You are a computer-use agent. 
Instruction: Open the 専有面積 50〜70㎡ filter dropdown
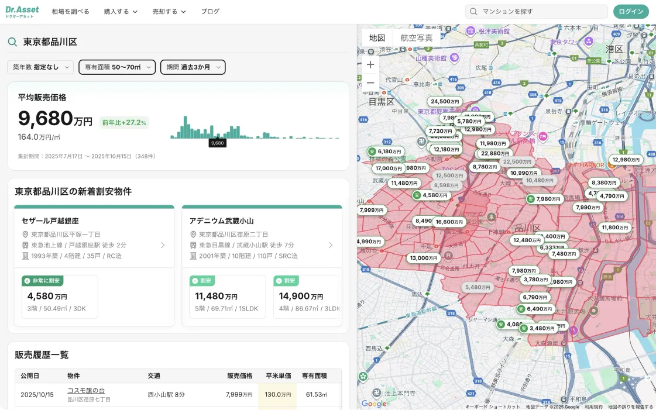(x=117, y=67)
